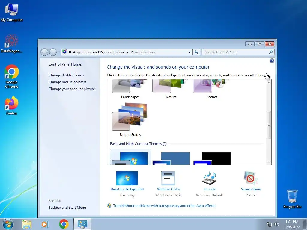Open Change mouse pointers link
307x230 pixels.
click(x=67, y=82)
